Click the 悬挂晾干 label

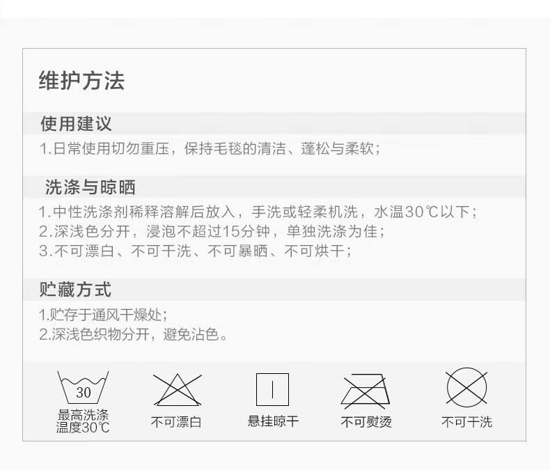273,421
